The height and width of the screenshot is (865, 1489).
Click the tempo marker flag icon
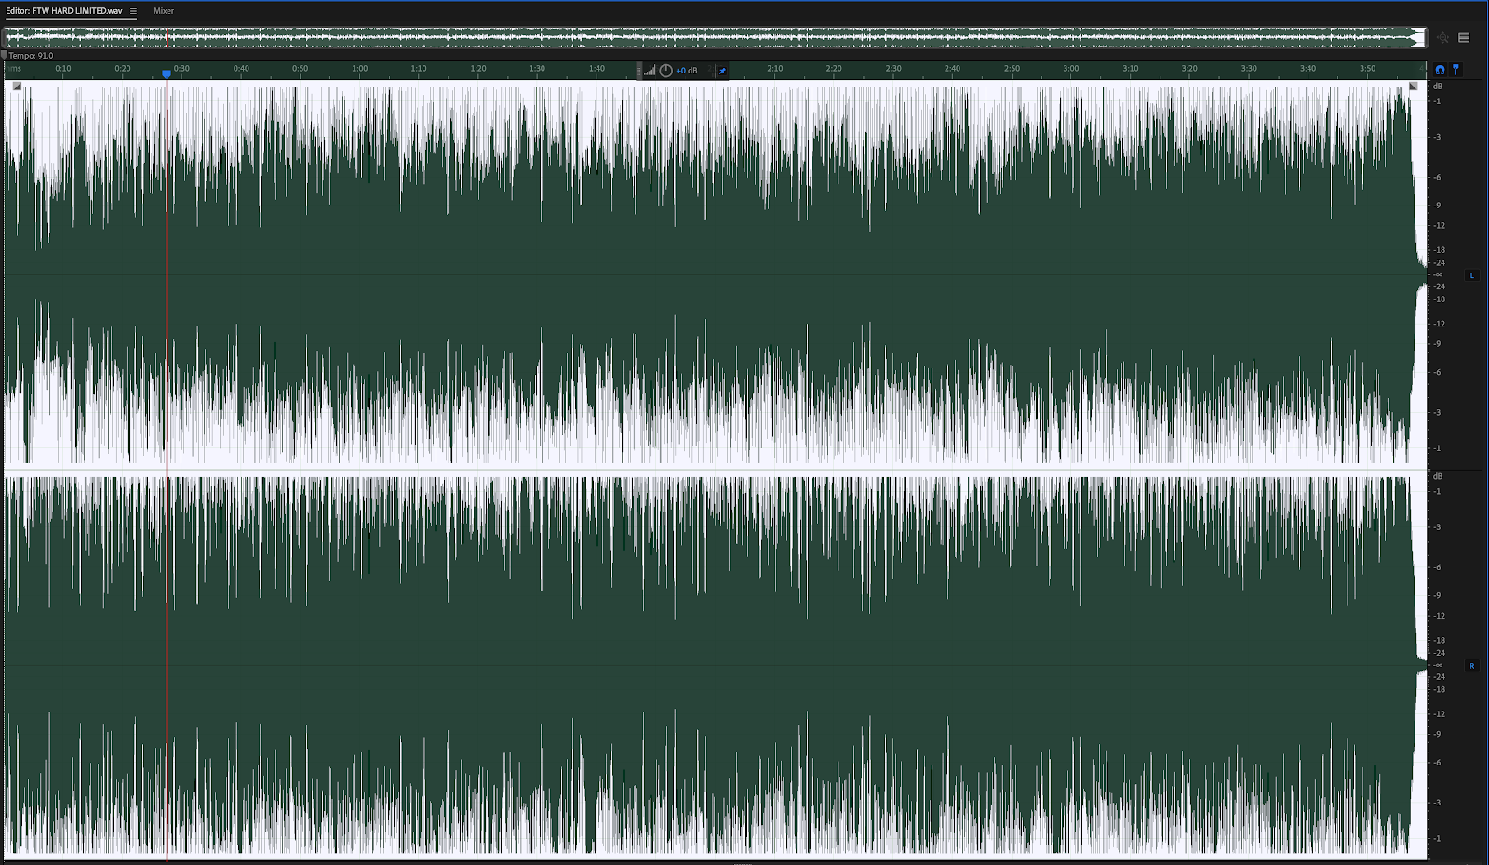4,56
